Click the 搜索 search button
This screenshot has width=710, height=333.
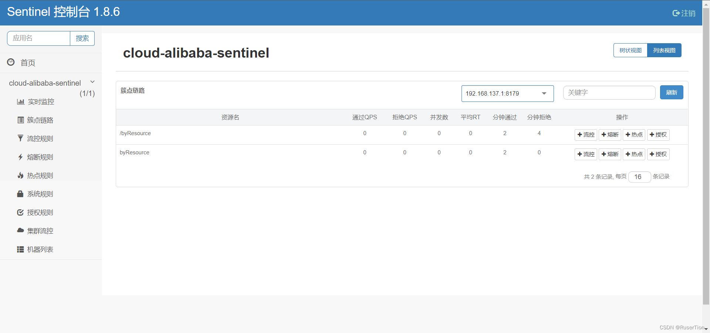(82, 38)
